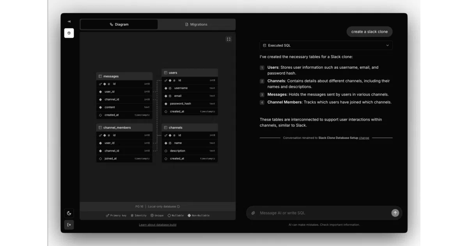This screenshot has width=468, height=246.
Task: Click the Nullable legend diamond icon
Action: [169, 216]
